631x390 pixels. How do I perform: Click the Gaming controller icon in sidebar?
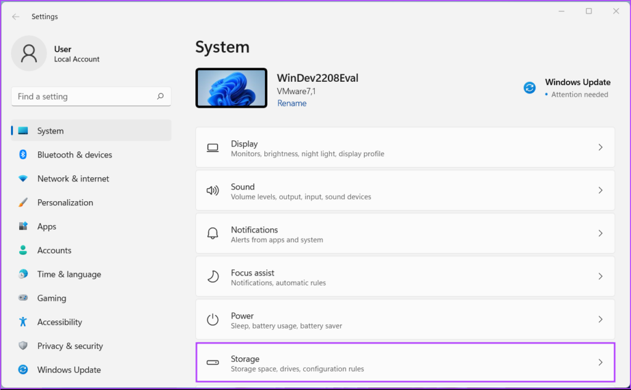pyautogui.click(x=23, y=298)
